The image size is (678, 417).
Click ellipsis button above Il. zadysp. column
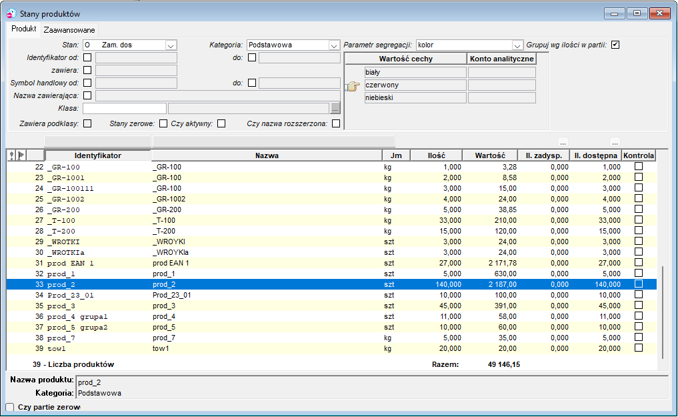(x=563, y=142)
